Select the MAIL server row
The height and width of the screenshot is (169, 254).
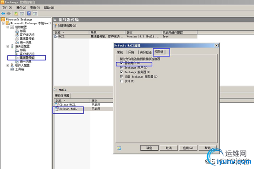(125, 37)
